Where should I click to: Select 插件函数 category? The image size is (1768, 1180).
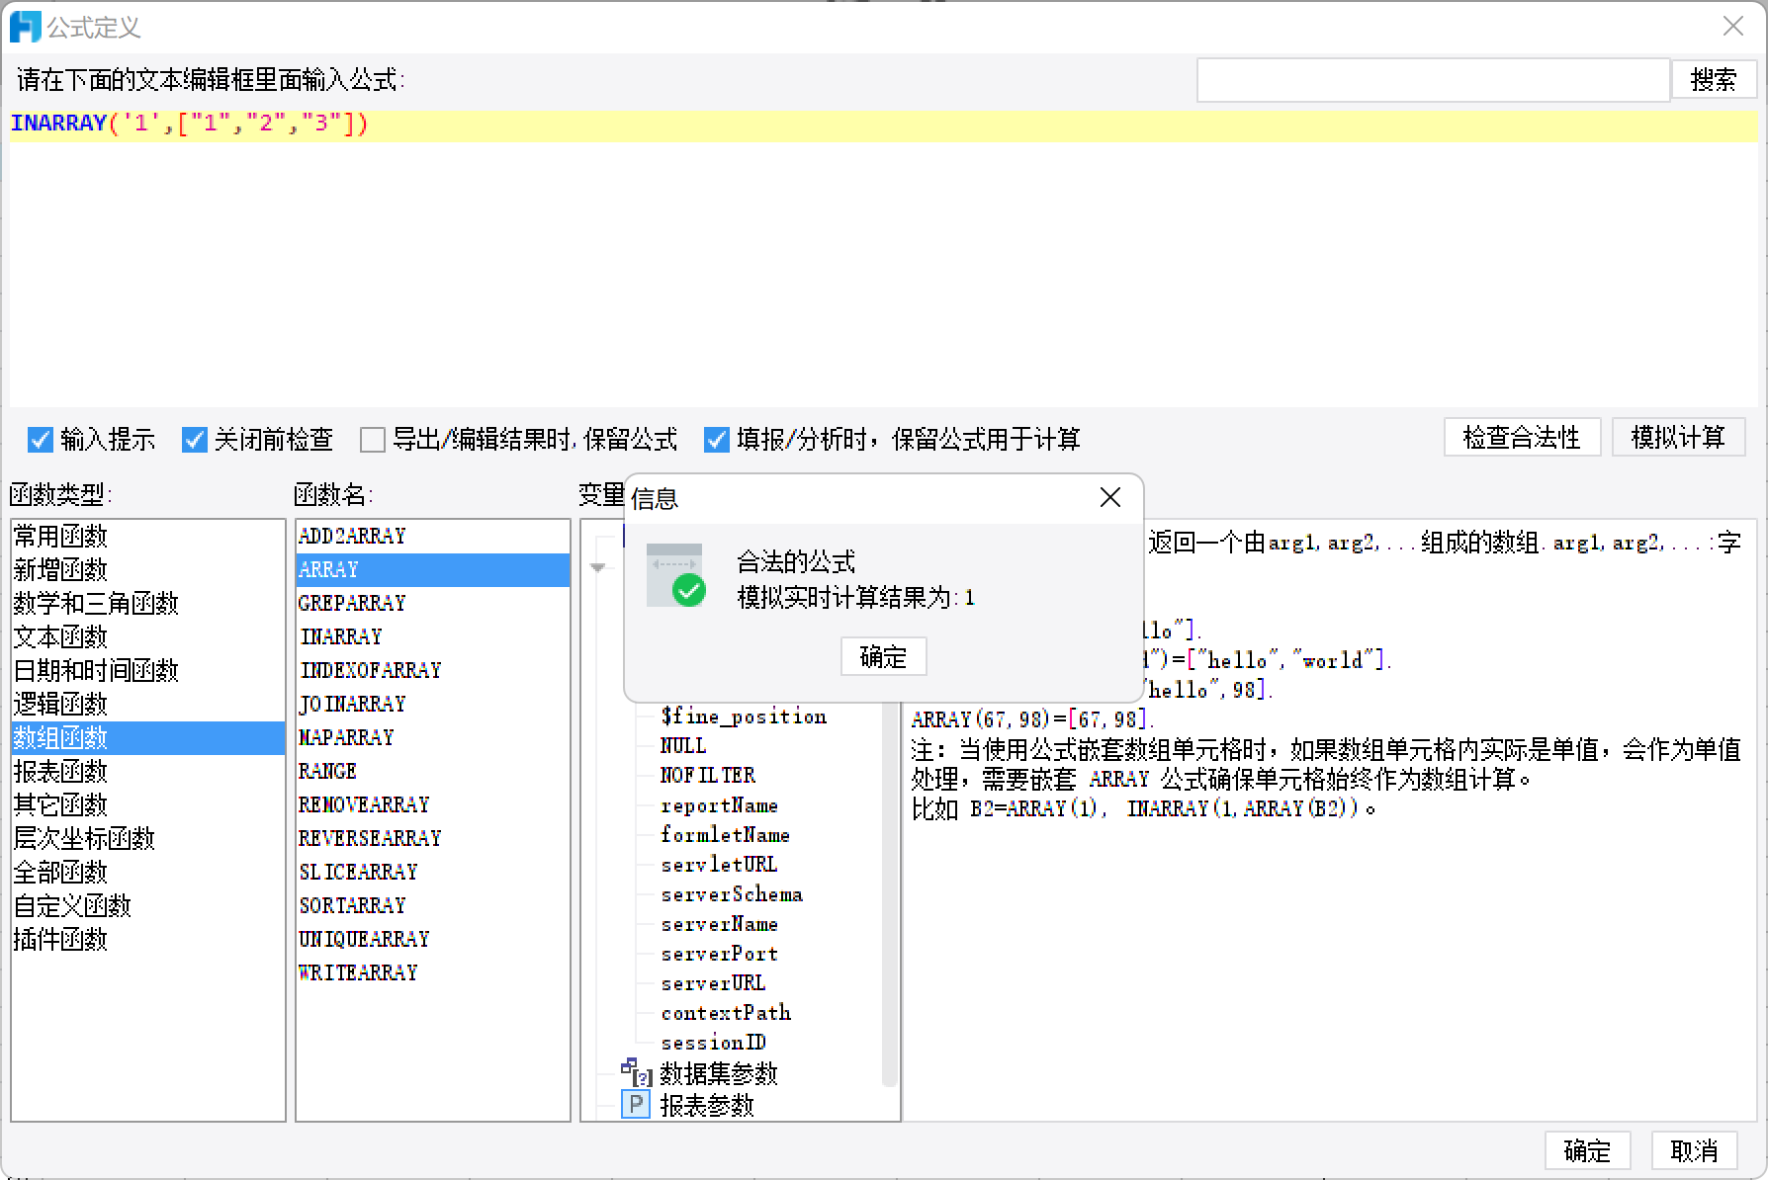point(147,940)
